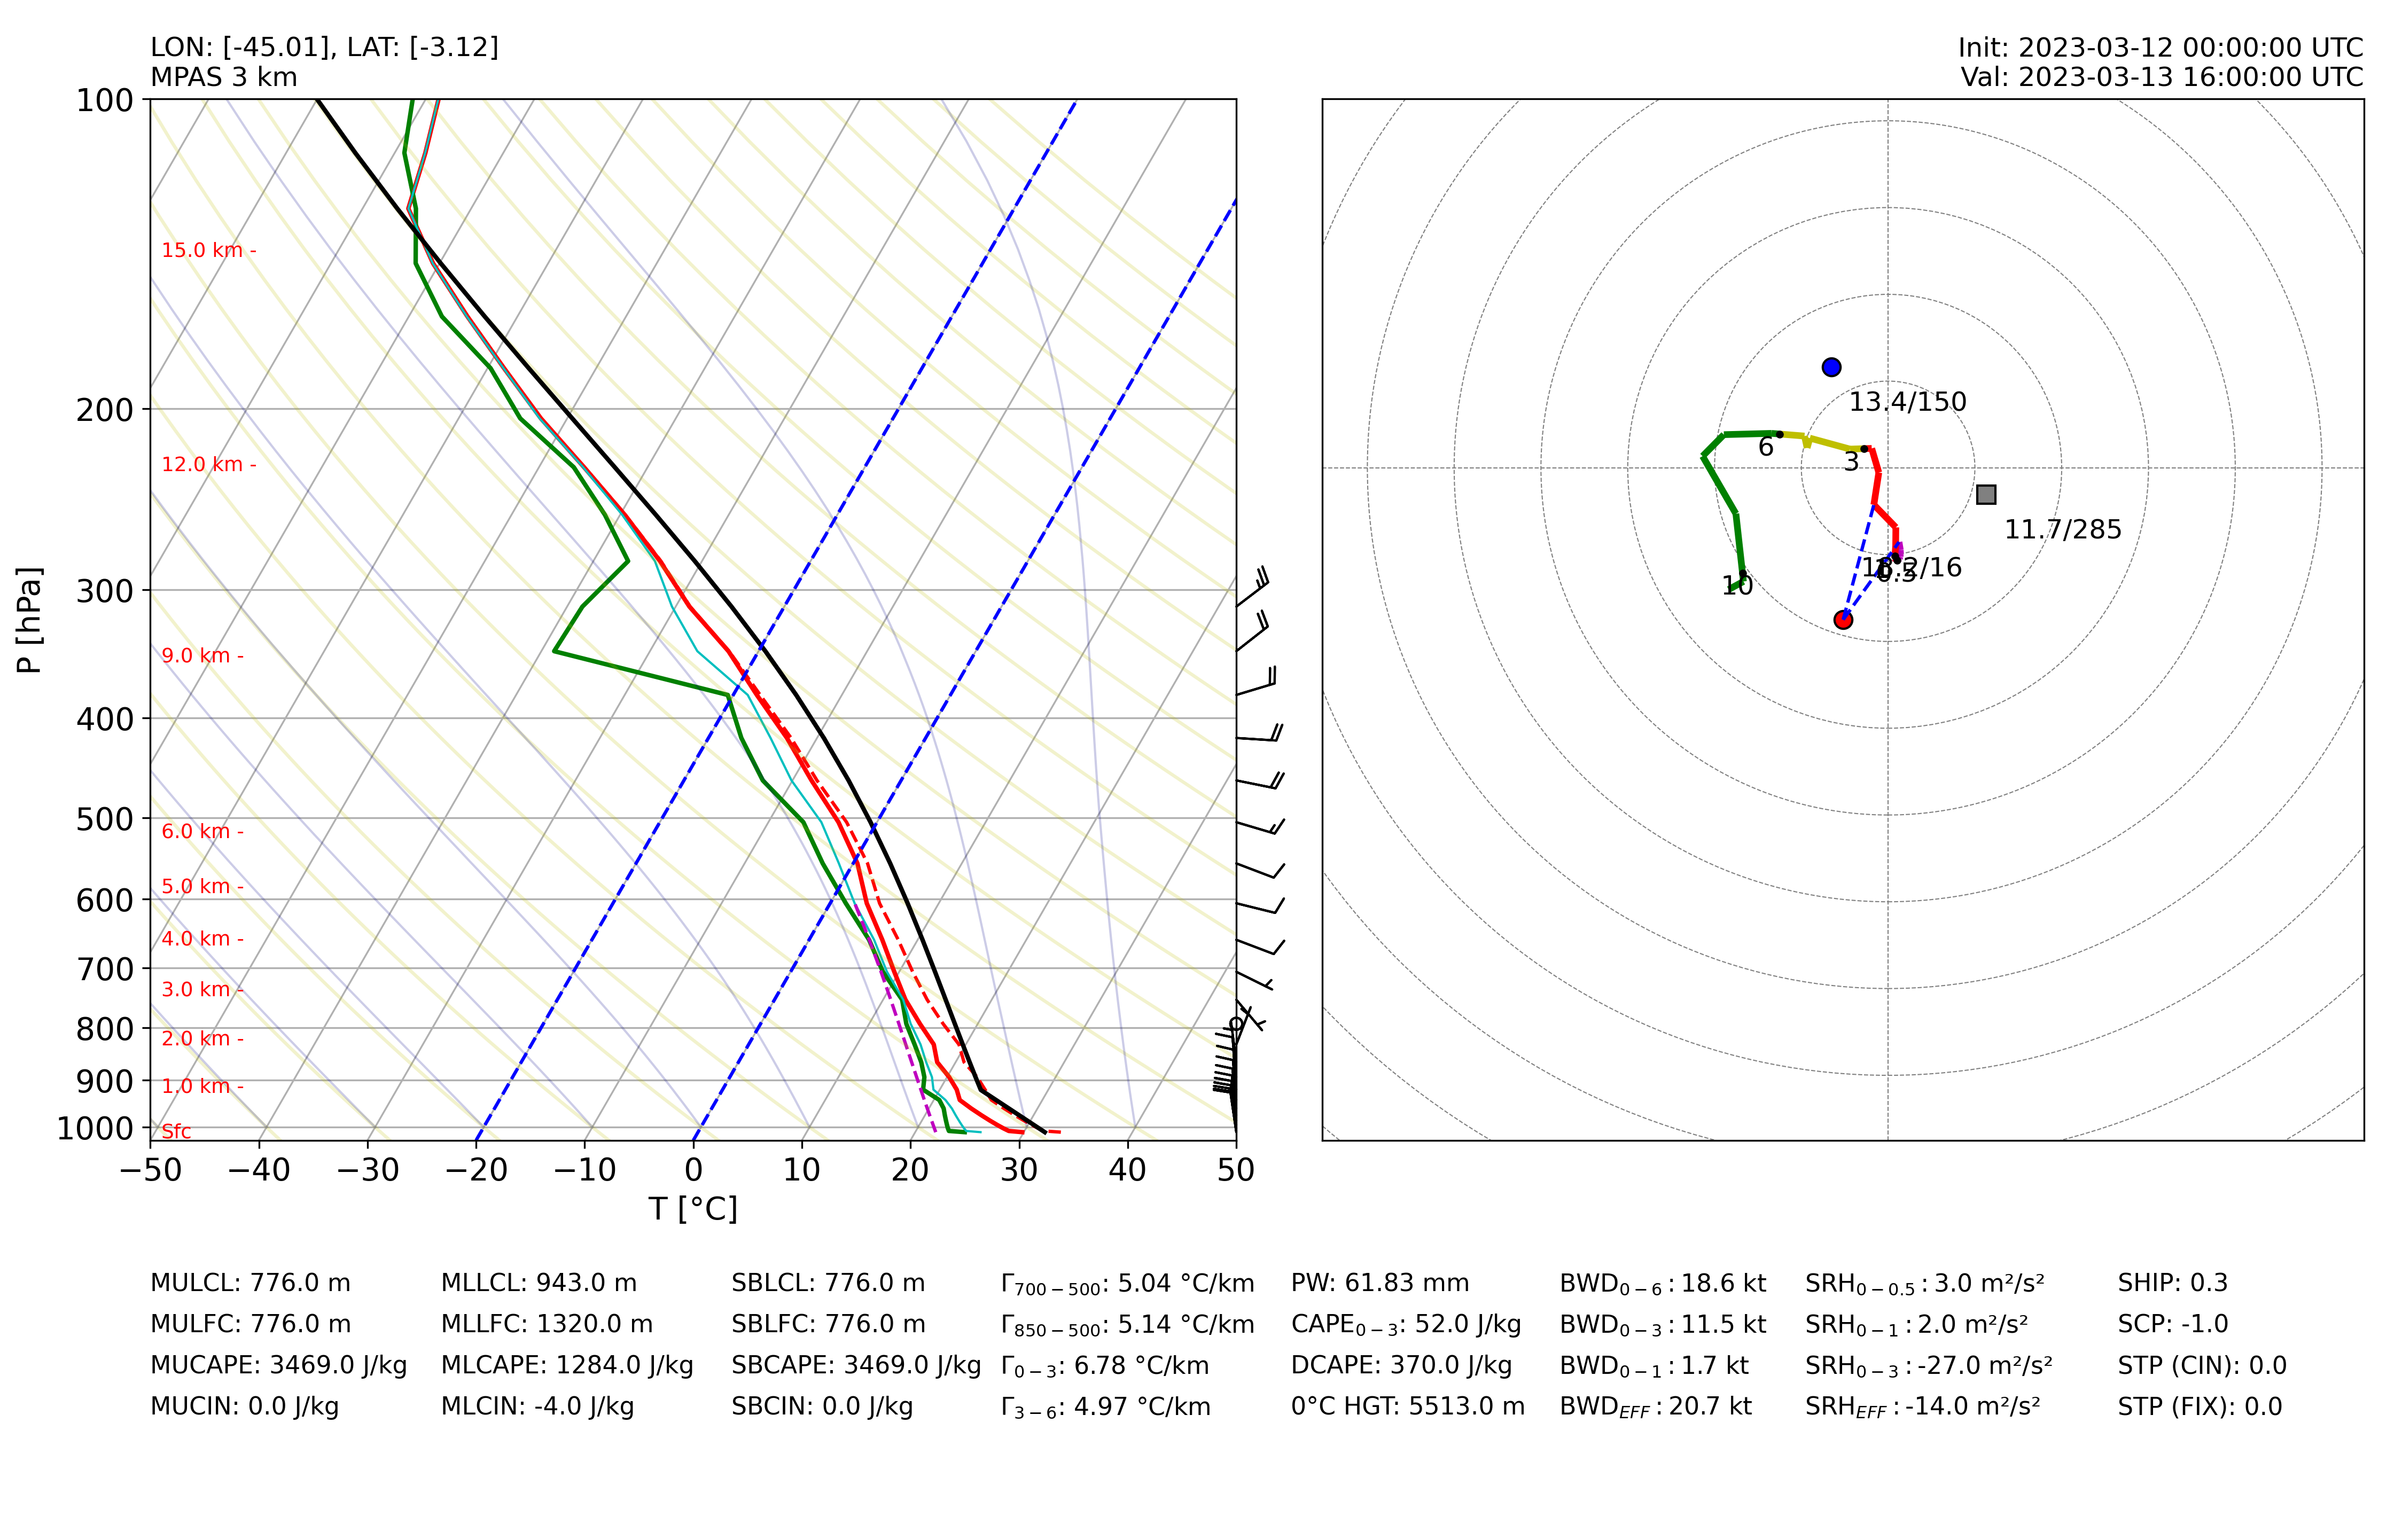2402x1540 pixels.
Task: Click the red Sfc label on the sounding
Action: 176,1131
